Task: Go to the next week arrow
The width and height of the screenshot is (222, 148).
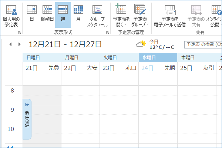Action: 20,44
